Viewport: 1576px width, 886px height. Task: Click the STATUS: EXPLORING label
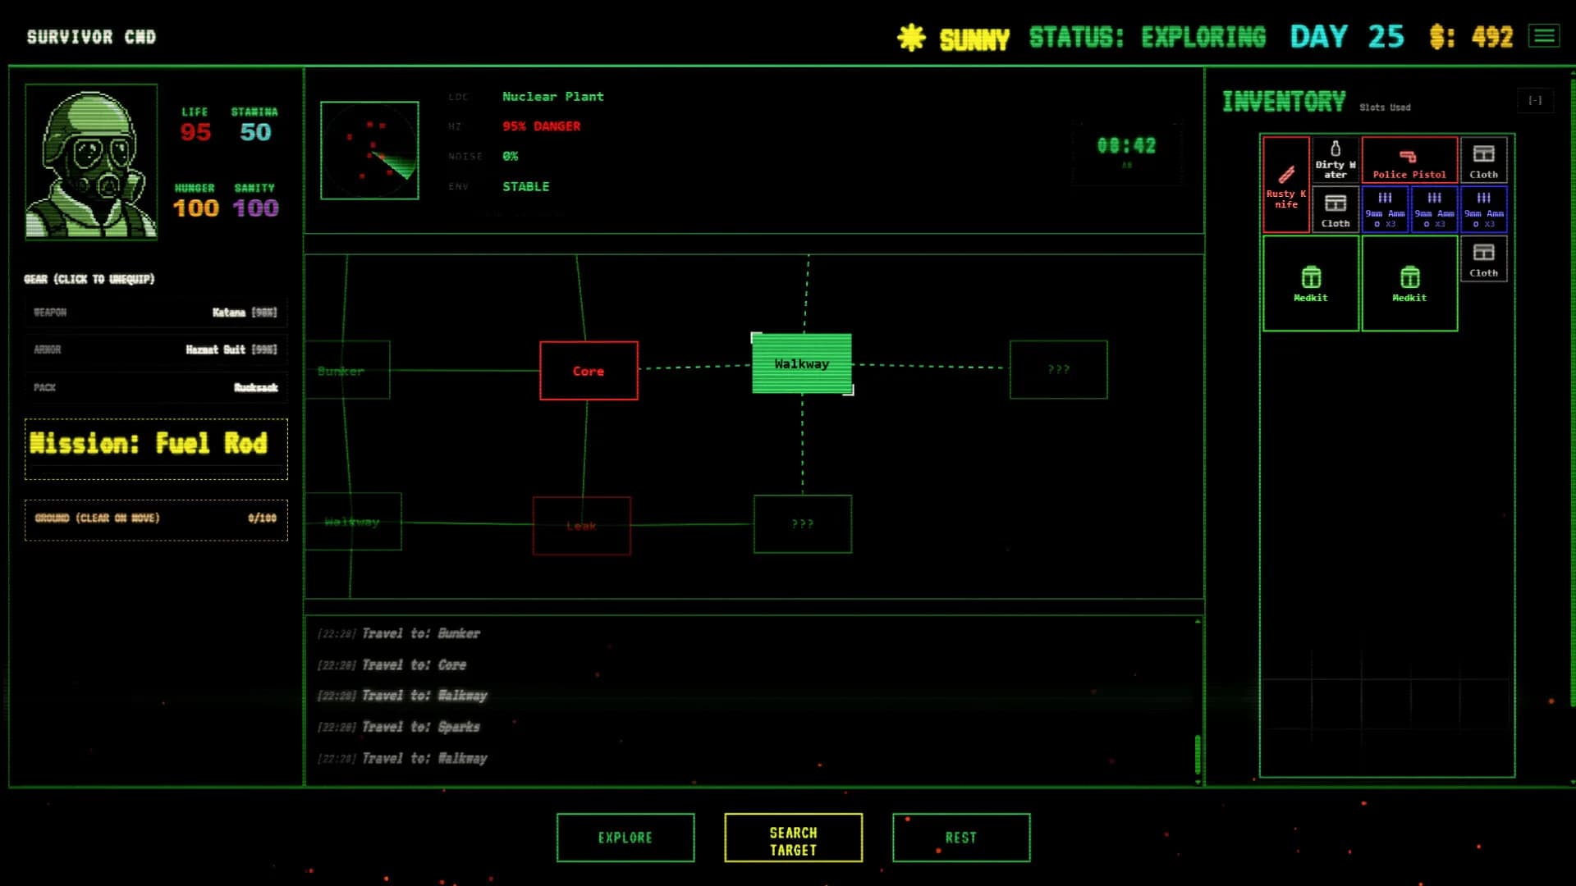(x=1148, y=37)
